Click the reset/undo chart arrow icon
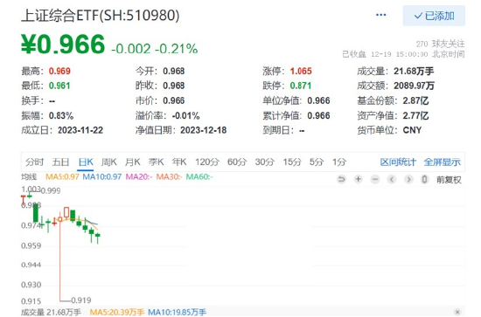 point(341,179)
